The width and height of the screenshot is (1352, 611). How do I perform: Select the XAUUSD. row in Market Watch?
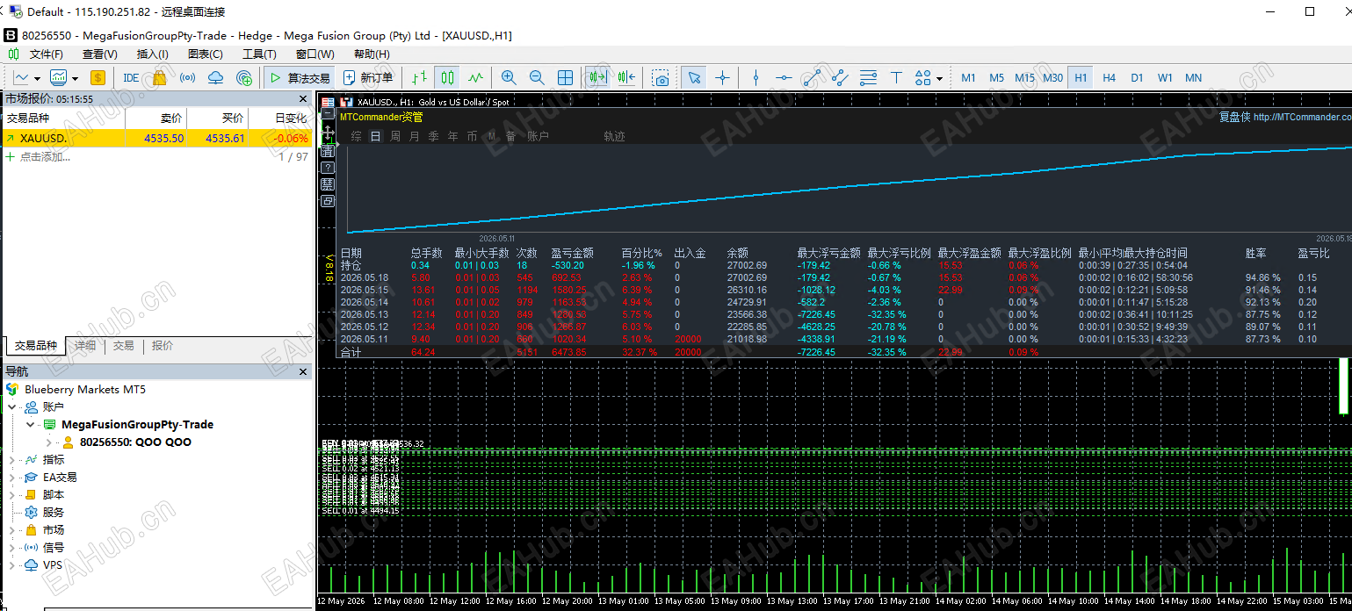(156, 138)
